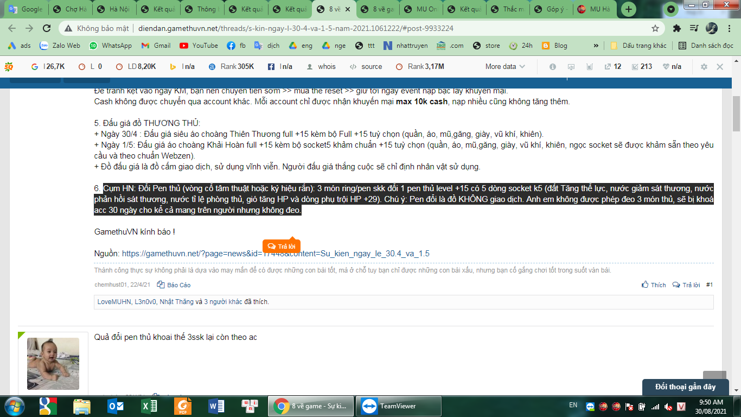Show hidden bookmarks with the chevron

coord(596,46)
